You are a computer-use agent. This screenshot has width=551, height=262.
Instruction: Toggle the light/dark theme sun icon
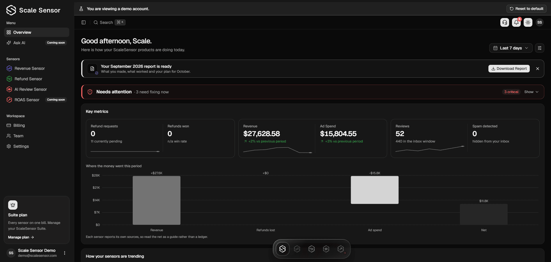[528, 22]
